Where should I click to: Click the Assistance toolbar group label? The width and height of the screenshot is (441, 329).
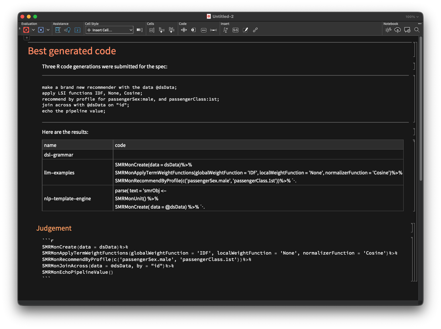[x=61, y=24]
